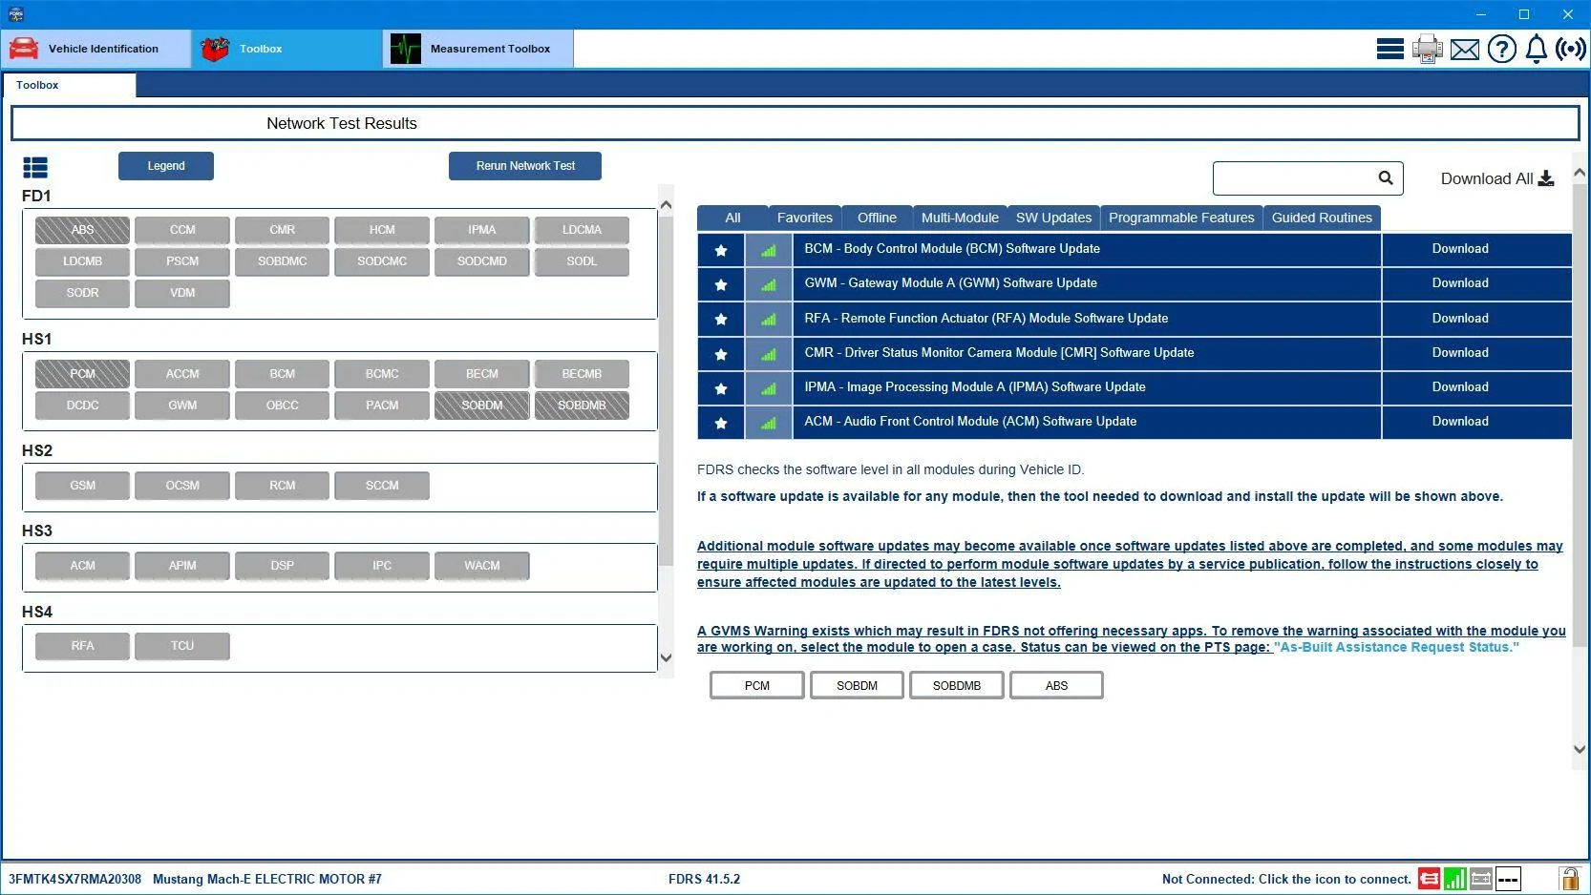Viewport: 1591px width, 895px height.
Task: Select the RCM module in HS2
Action: coord(283,486)
